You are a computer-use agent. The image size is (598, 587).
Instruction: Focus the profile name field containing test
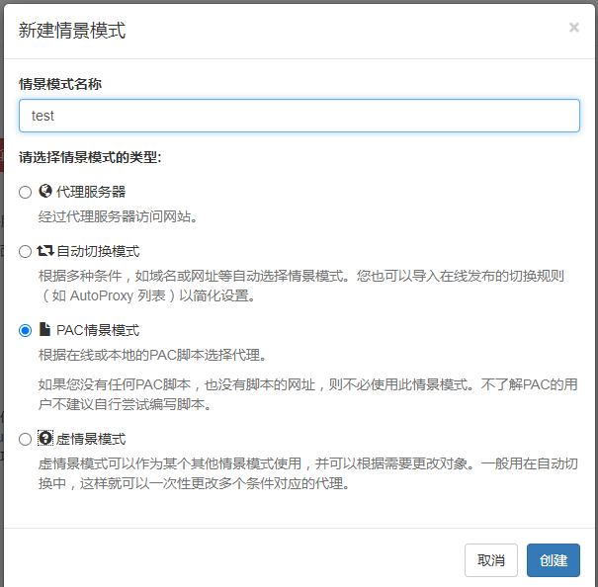pos(299,116)
